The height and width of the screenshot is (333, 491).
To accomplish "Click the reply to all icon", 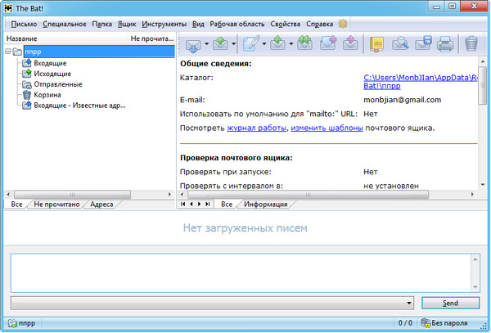I will click(x=305, y=43).
